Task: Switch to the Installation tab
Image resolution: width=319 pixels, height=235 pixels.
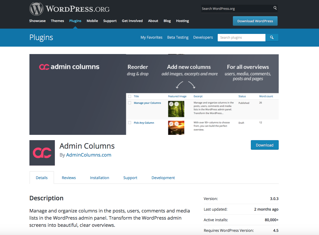Action: 99,178
